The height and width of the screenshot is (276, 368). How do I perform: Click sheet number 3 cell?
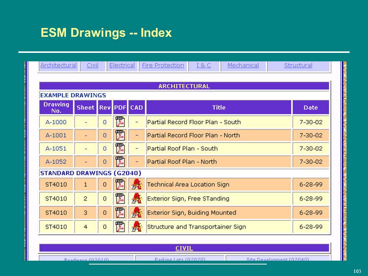pos(85,212)
